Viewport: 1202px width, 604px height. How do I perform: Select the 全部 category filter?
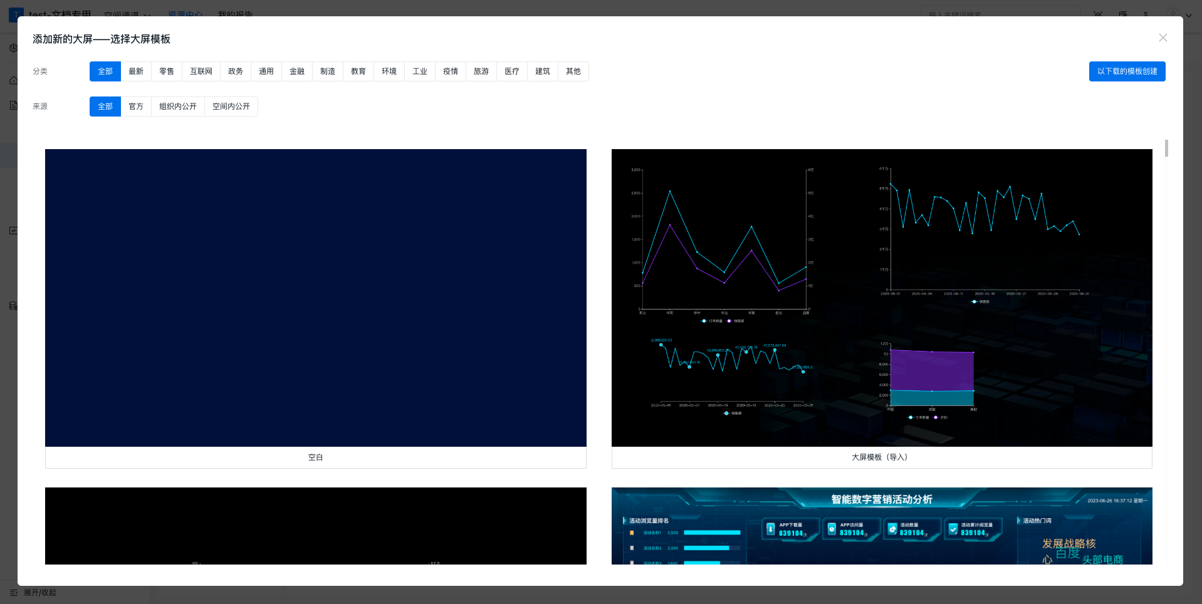click(x=105, y=71)
